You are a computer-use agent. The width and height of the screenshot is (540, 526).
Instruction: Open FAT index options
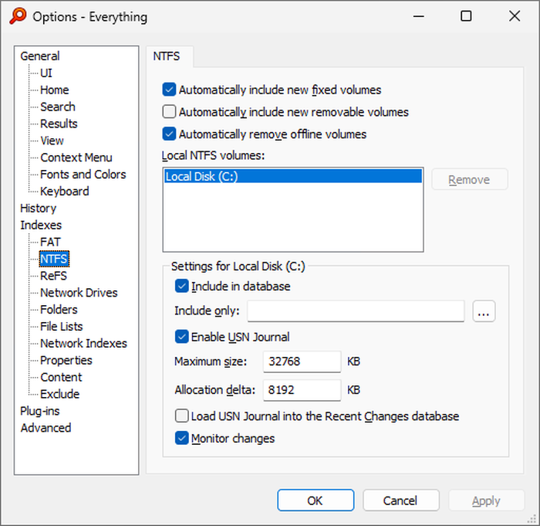[50, 242]
